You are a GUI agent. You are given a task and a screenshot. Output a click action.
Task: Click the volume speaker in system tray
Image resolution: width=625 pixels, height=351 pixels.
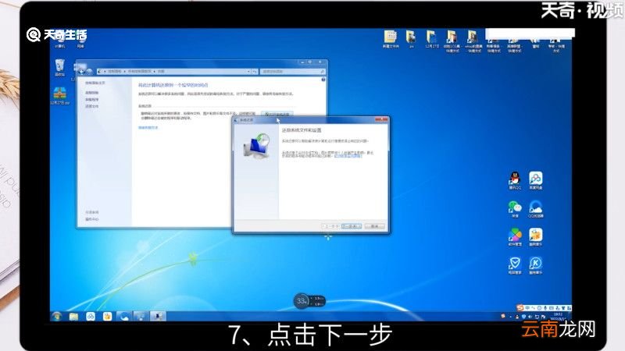tap(530, 317)
